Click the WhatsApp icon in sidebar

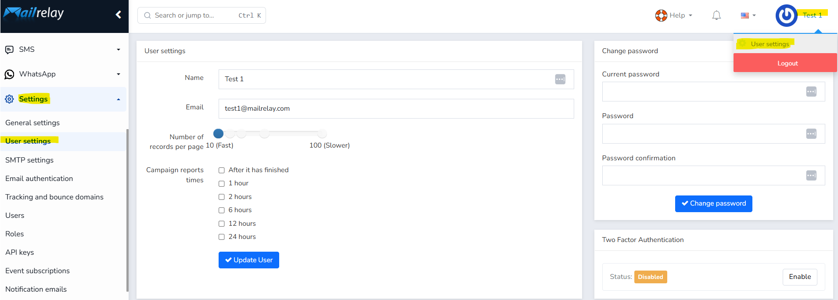pyautogui.click(x=9, y=74)
